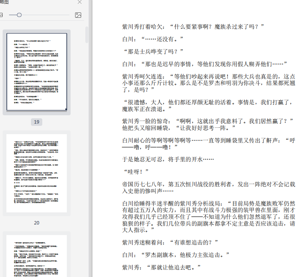Click the thumbnail panel vertical scrollbar
Screen dimensions: 305x277
coord(87,35)
